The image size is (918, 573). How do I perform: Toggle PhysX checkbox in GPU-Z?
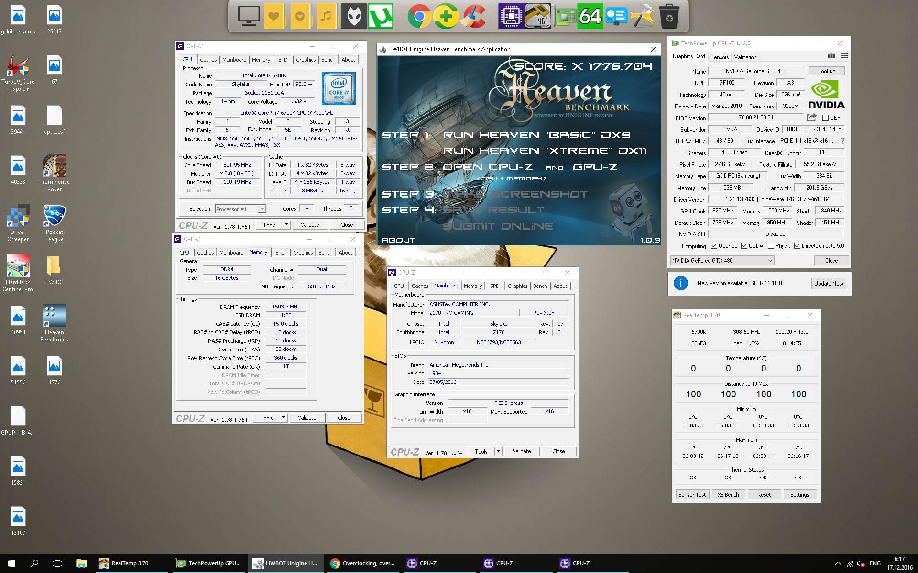click(771, 246)
